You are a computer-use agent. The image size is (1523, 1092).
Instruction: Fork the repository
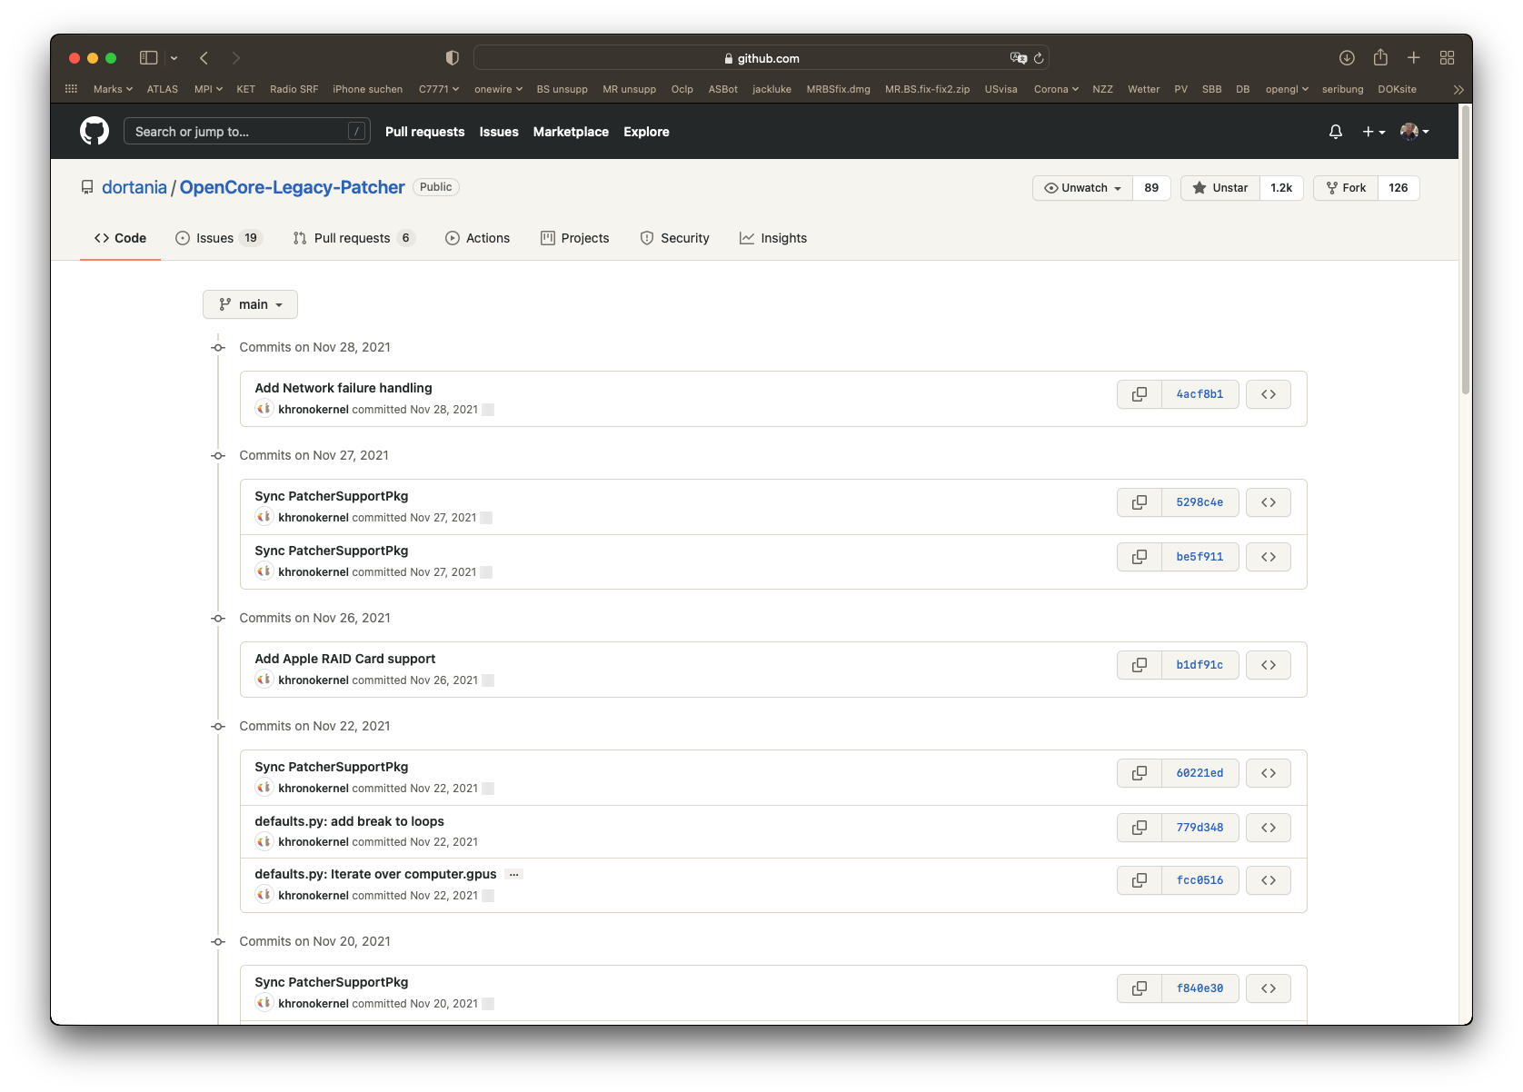tap(1346, 188)
